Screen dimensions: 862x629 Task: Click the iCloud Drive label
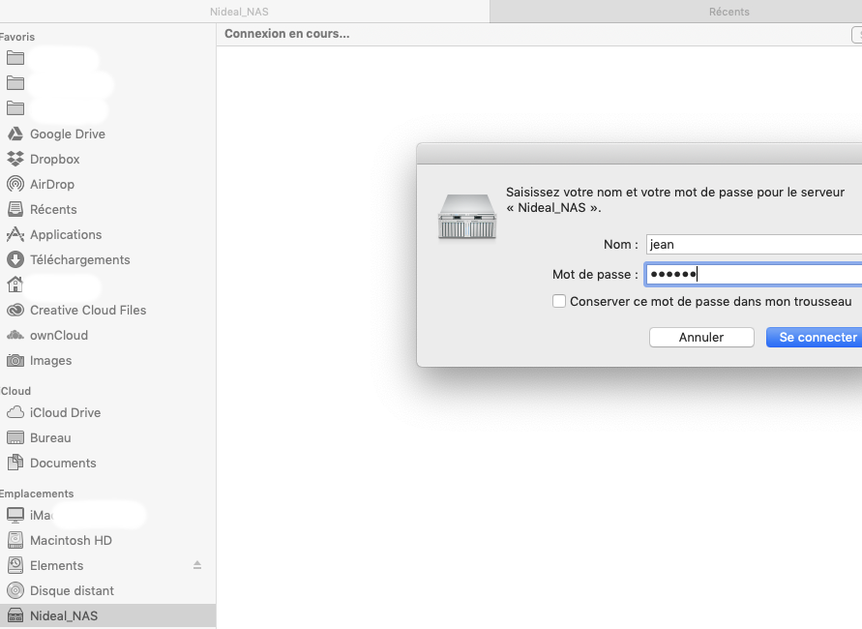pyautogui.click(x=66, y=412)
